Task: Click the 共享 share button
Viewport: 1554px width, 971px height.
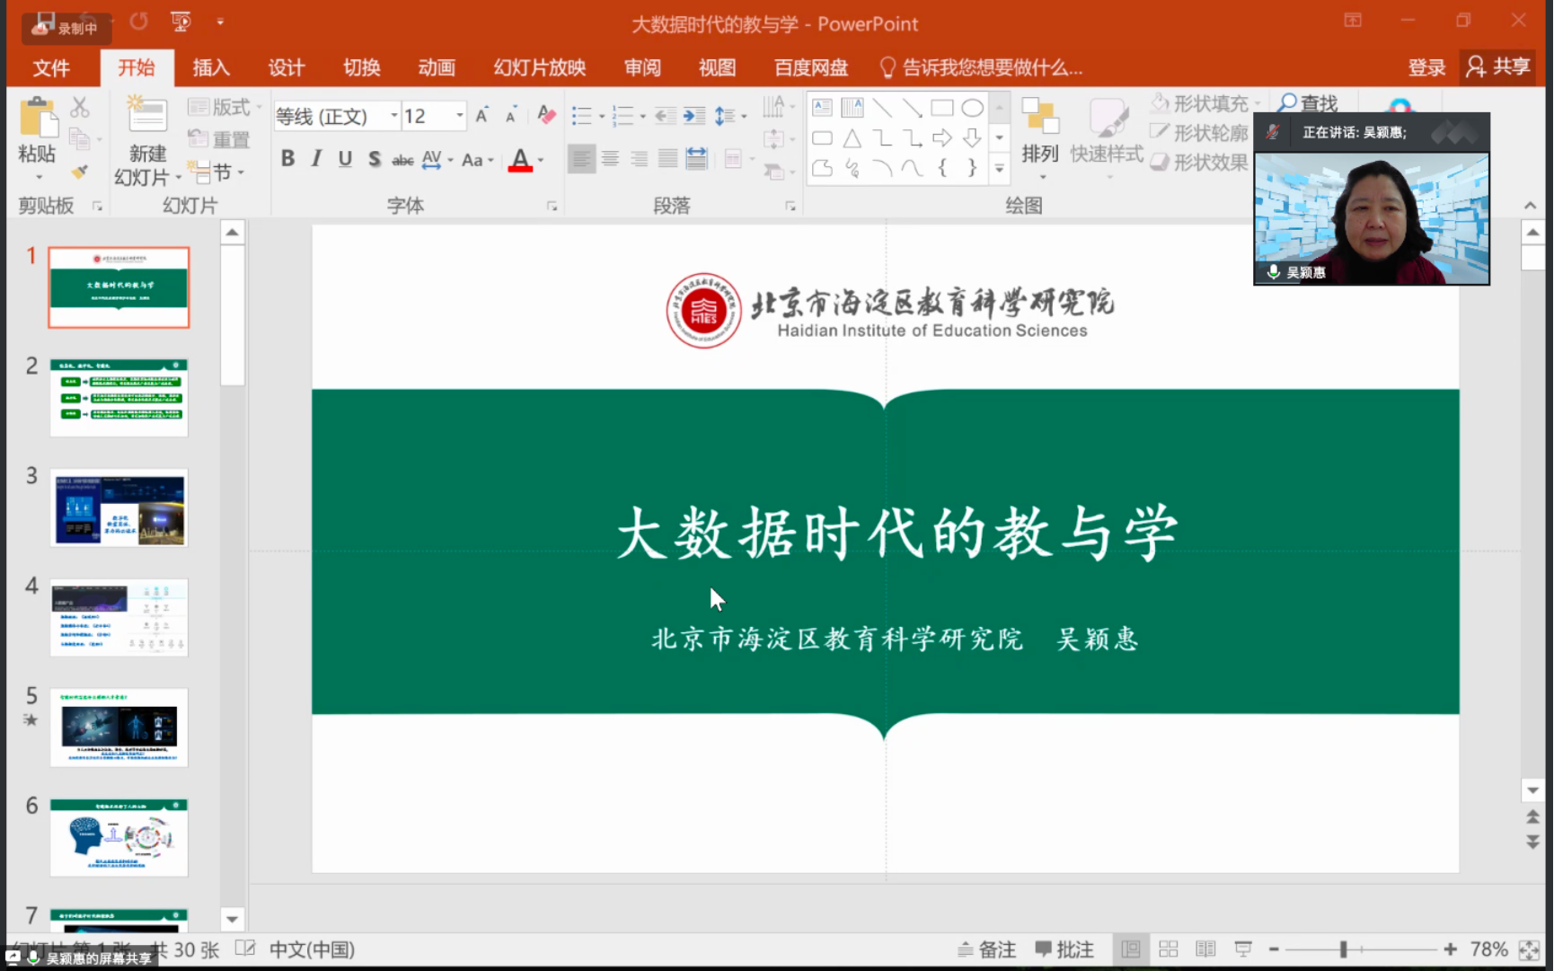Action: tap(1498, 67)
